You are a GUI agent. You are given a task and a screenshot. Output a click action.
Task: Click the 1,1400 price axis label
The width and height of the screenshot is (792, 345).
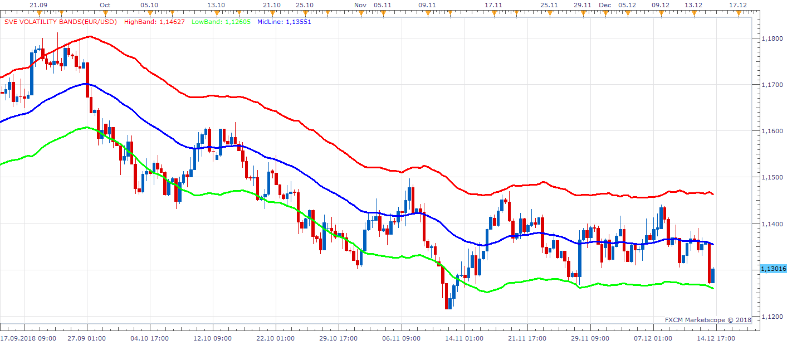(771, 223)
